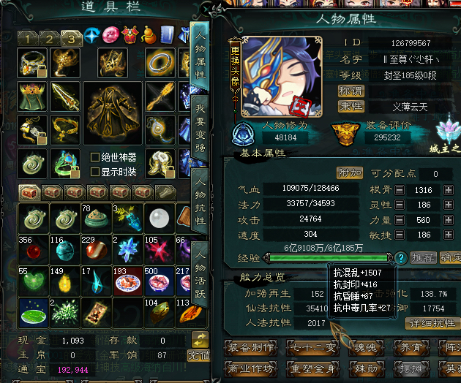The height and width of the screenshot is (383, 461).
Task: Click the pink peach orb icon
Action: tap(110, 35)
